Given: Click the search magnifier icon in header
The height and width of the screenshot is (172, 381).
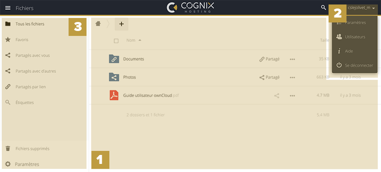Looking at the screenshot, I should [324, 8].
